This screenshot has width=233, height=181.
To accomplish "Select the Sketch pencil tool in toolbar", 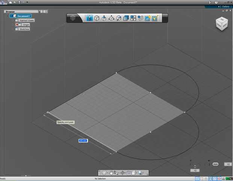I will pos(89,18).
